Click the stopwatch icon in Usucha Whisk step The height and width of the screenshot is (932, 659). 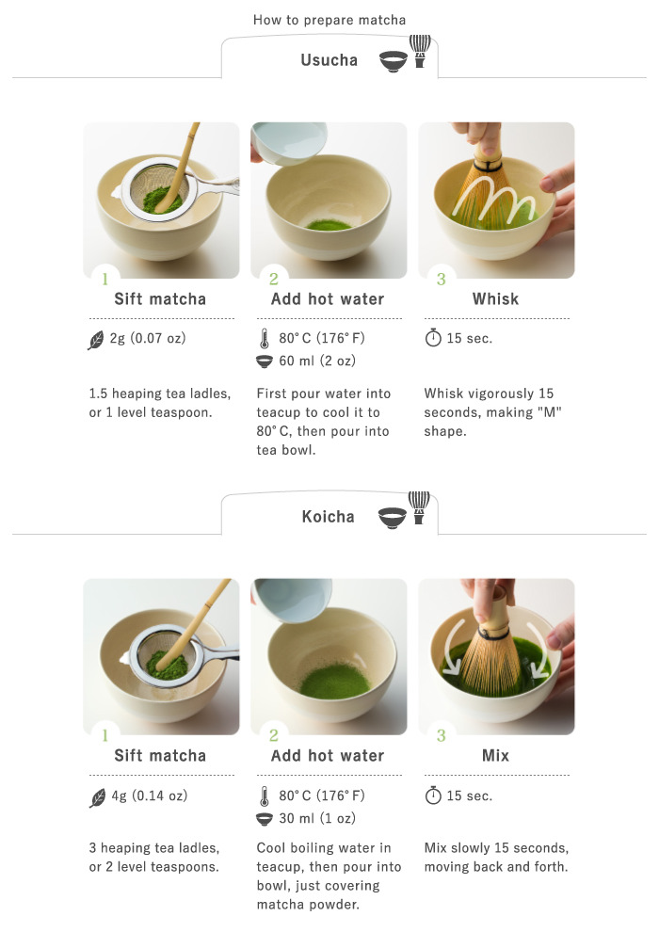click(433, 338)
